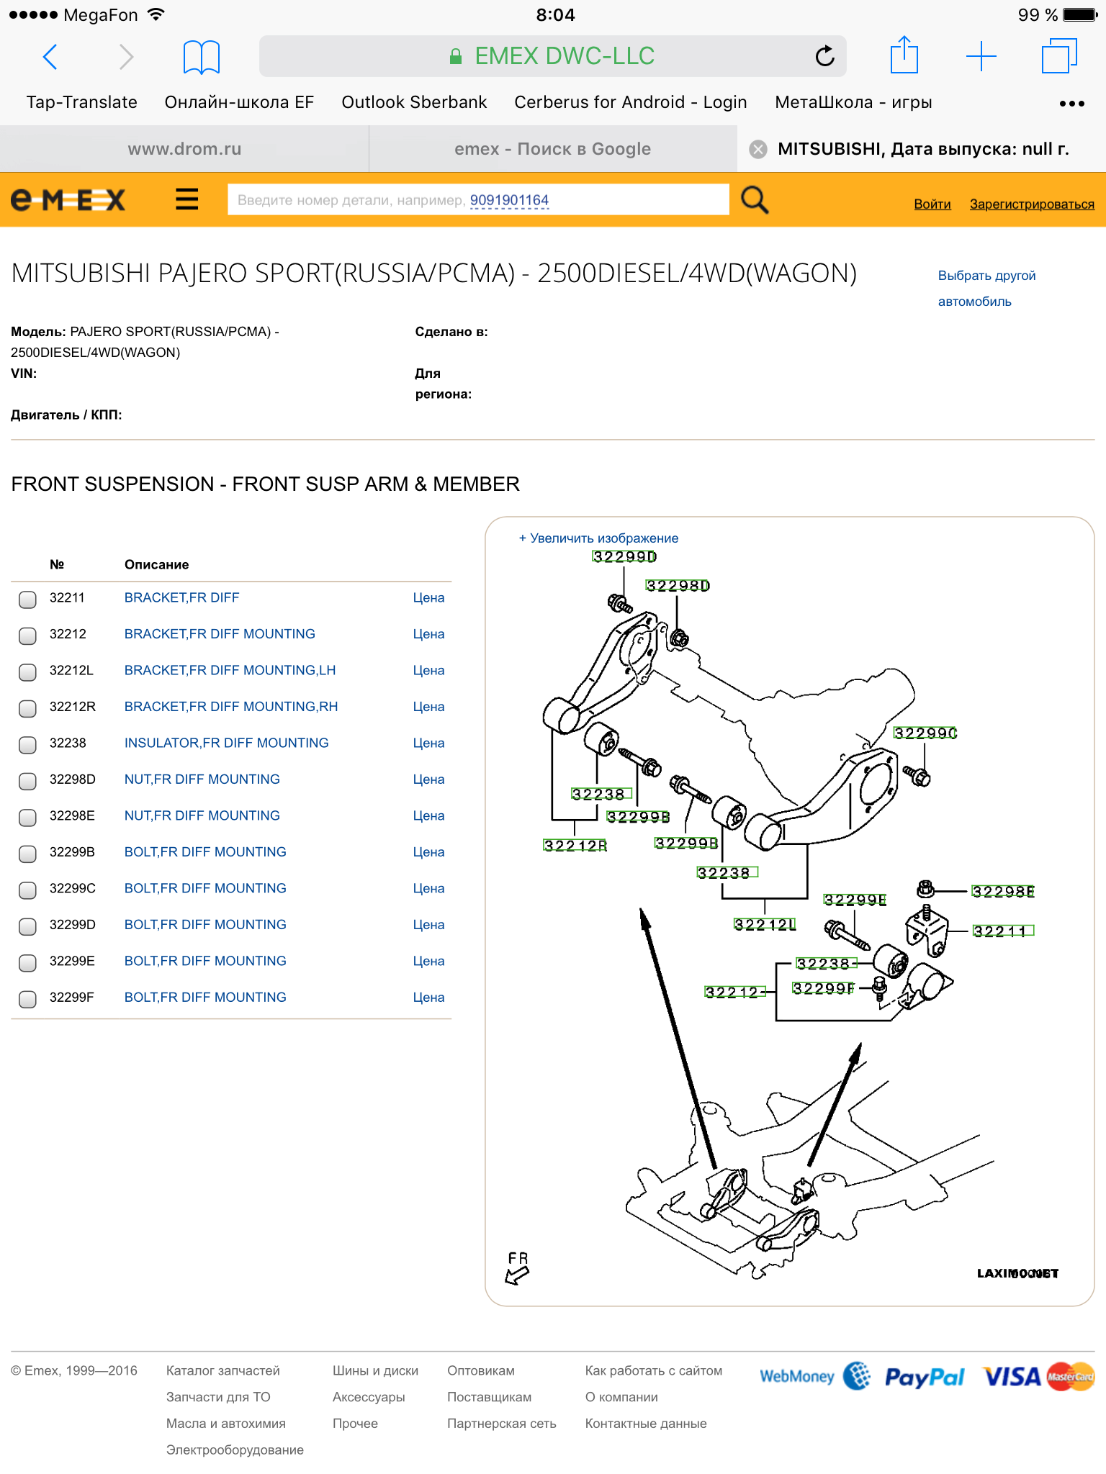Viewport: 1106px width, 1474px height.
Task: Expand diagram via Увеличить изображение
Action: pyautogui.click(x=598, y=538)
